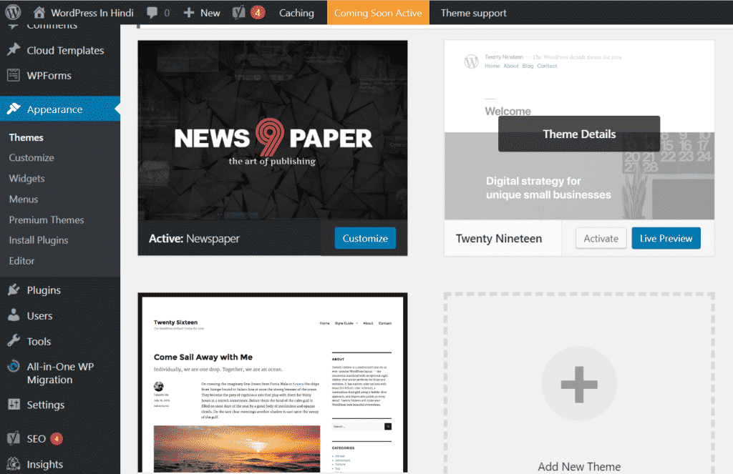Screen dimensions: 733x474
Task: Click the SEO notification badge in sidebar
Action: tap(57, 438)
